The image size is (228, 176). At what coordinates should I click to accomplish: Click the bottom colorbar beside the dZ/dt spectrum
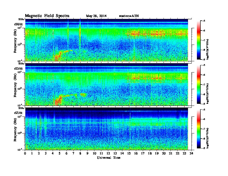pyautogui.click(x=199, y=129)
